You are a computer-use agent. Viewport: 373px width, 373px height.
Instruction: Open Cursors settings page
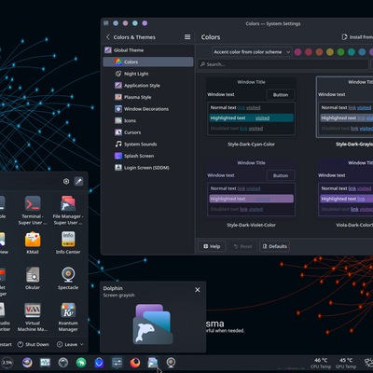(148, 132)
